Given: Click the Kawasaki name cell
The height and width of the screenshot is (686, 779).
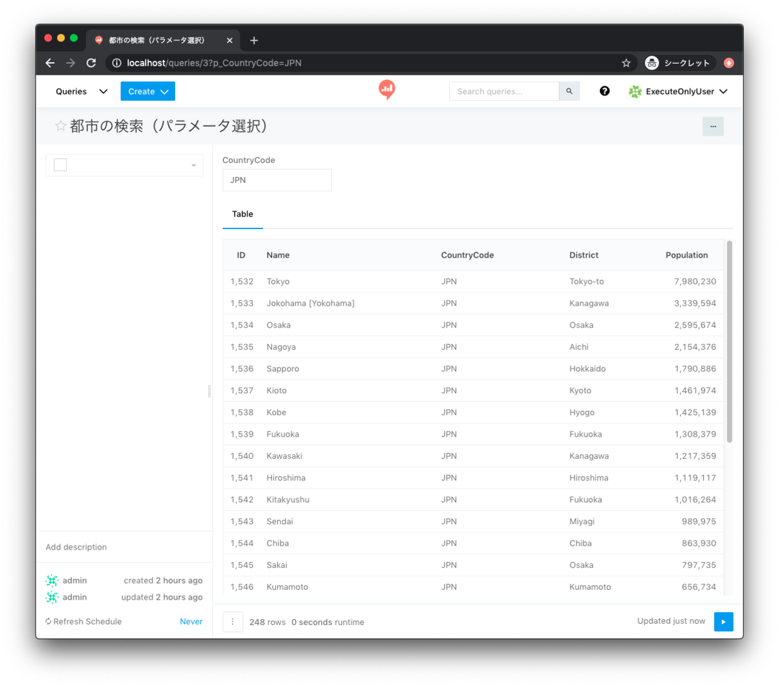Looking at the screenshot, I should click(x=284, y=456).
